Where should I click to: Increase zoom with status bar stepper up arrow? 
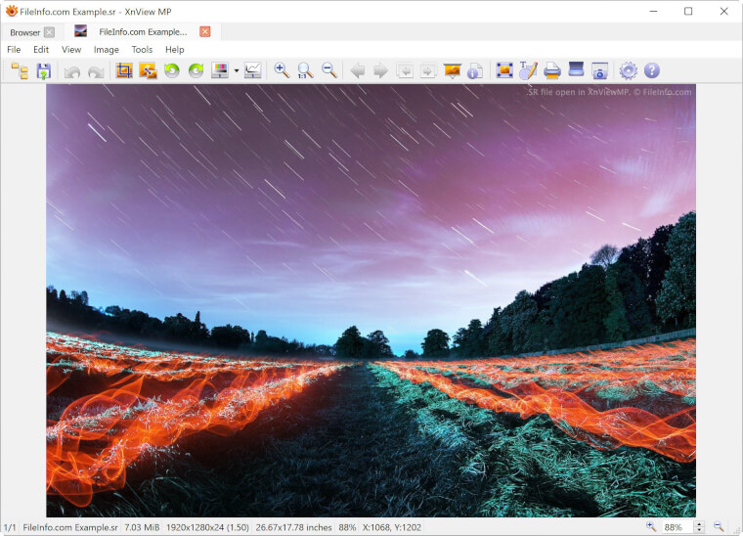tap(699, 523)
